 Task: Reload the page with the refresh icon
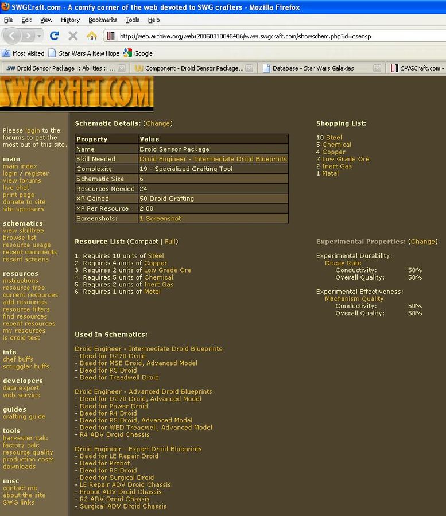(x=55, y=36)
